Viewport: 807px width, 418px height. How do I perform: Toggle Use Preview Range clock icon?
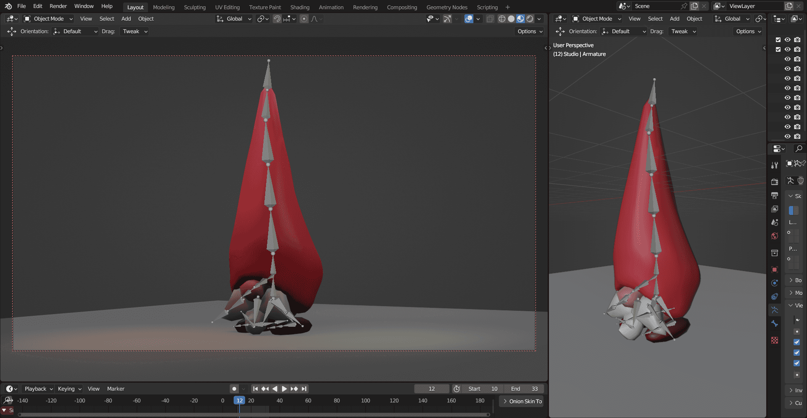pos(457,389)
